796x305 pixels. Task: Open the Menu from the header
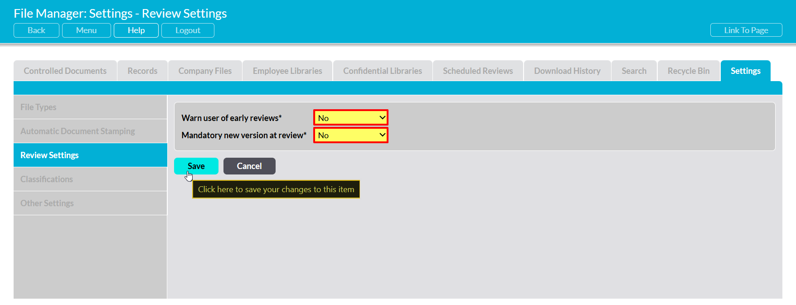(x=86, y=30)
